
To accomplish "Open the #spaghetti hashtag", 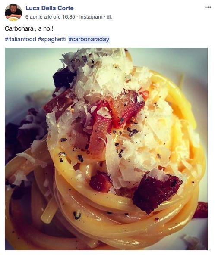I will pos(52,39).
